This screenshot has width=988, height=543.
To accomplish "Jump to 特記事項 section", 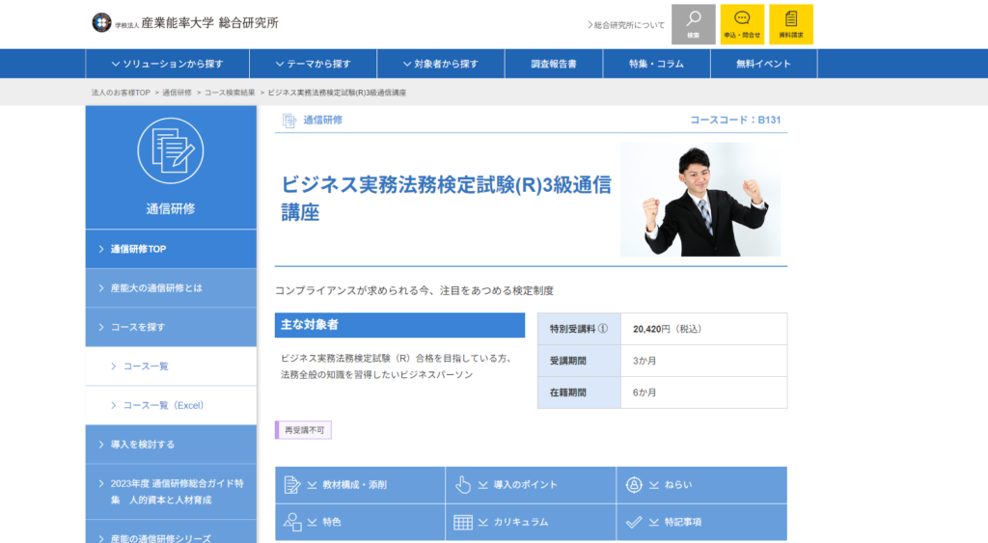I will pos(701,522).
